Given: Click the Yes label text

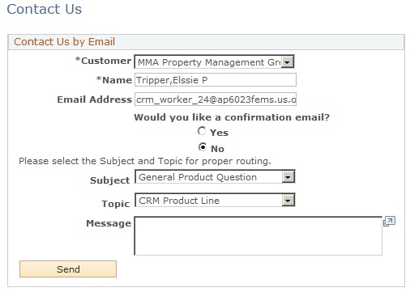Looking at the screenshot, I should 219,133.
